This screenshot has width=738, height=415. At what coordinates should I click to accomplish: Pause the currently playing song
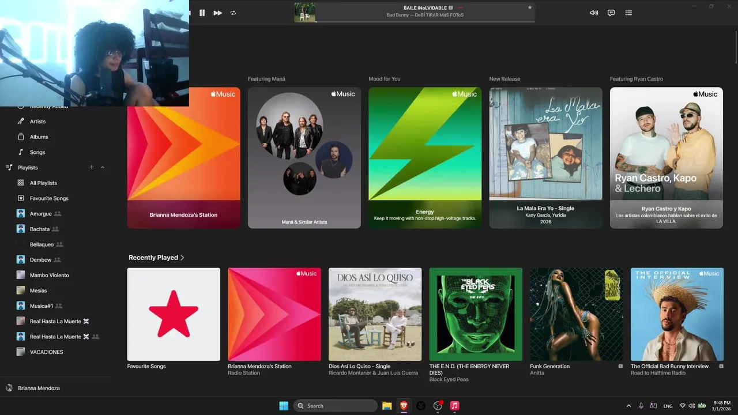pyautogui.click(x=202, y=13)
